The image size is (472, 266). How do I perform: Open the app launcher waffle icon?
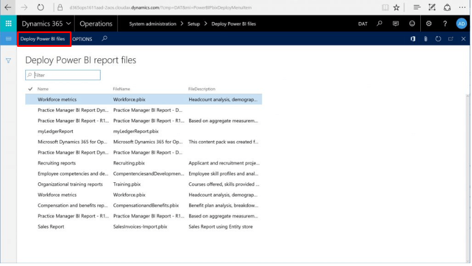[8, 24]
